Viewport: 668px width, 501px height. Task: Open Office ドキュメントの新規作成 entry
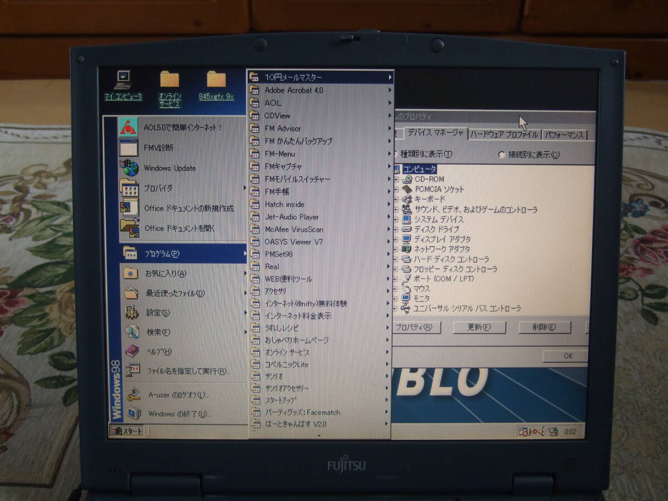coord(182,208)
